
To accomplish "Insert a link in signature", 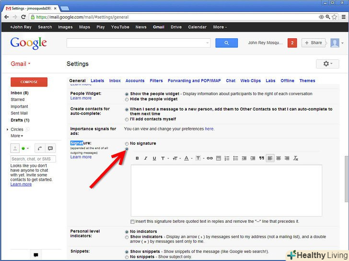I will pos(209,158).
